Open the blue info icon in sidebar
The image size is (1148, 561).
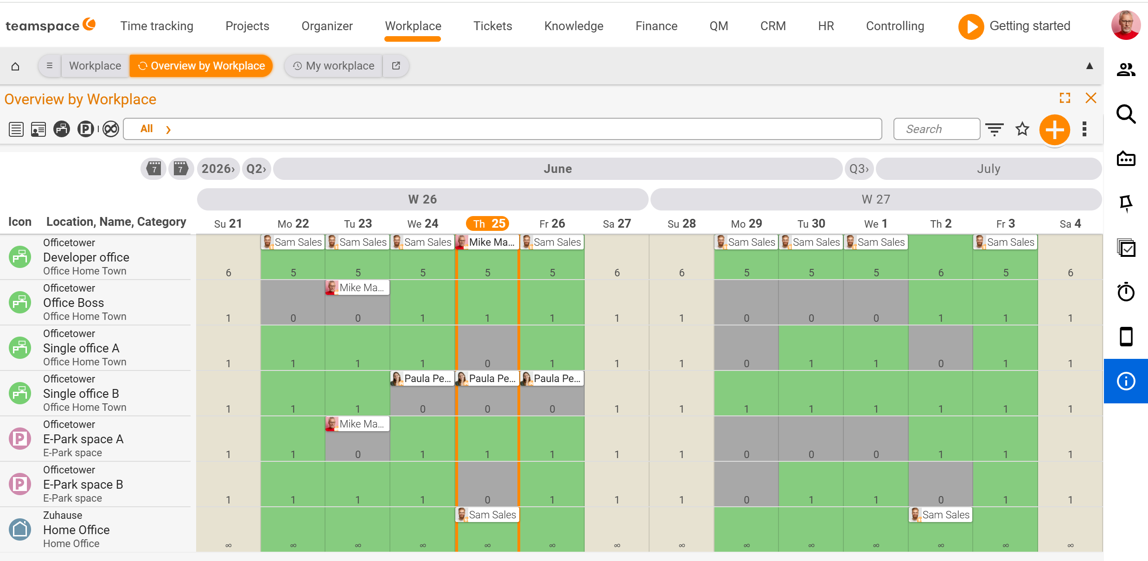(1125, 381)
